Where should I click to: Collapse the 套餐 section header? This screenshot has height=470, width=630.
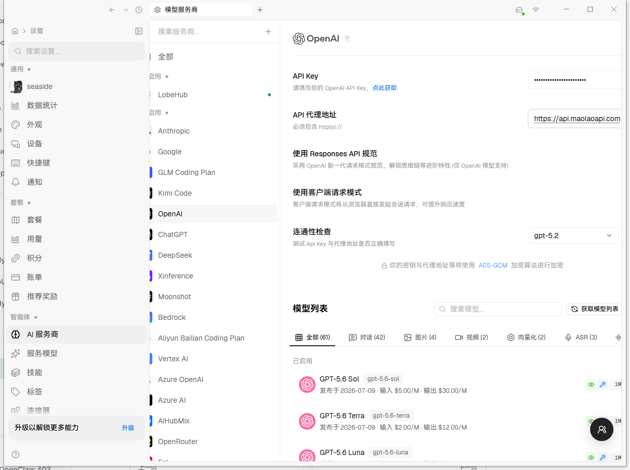[x=21, y=203]
